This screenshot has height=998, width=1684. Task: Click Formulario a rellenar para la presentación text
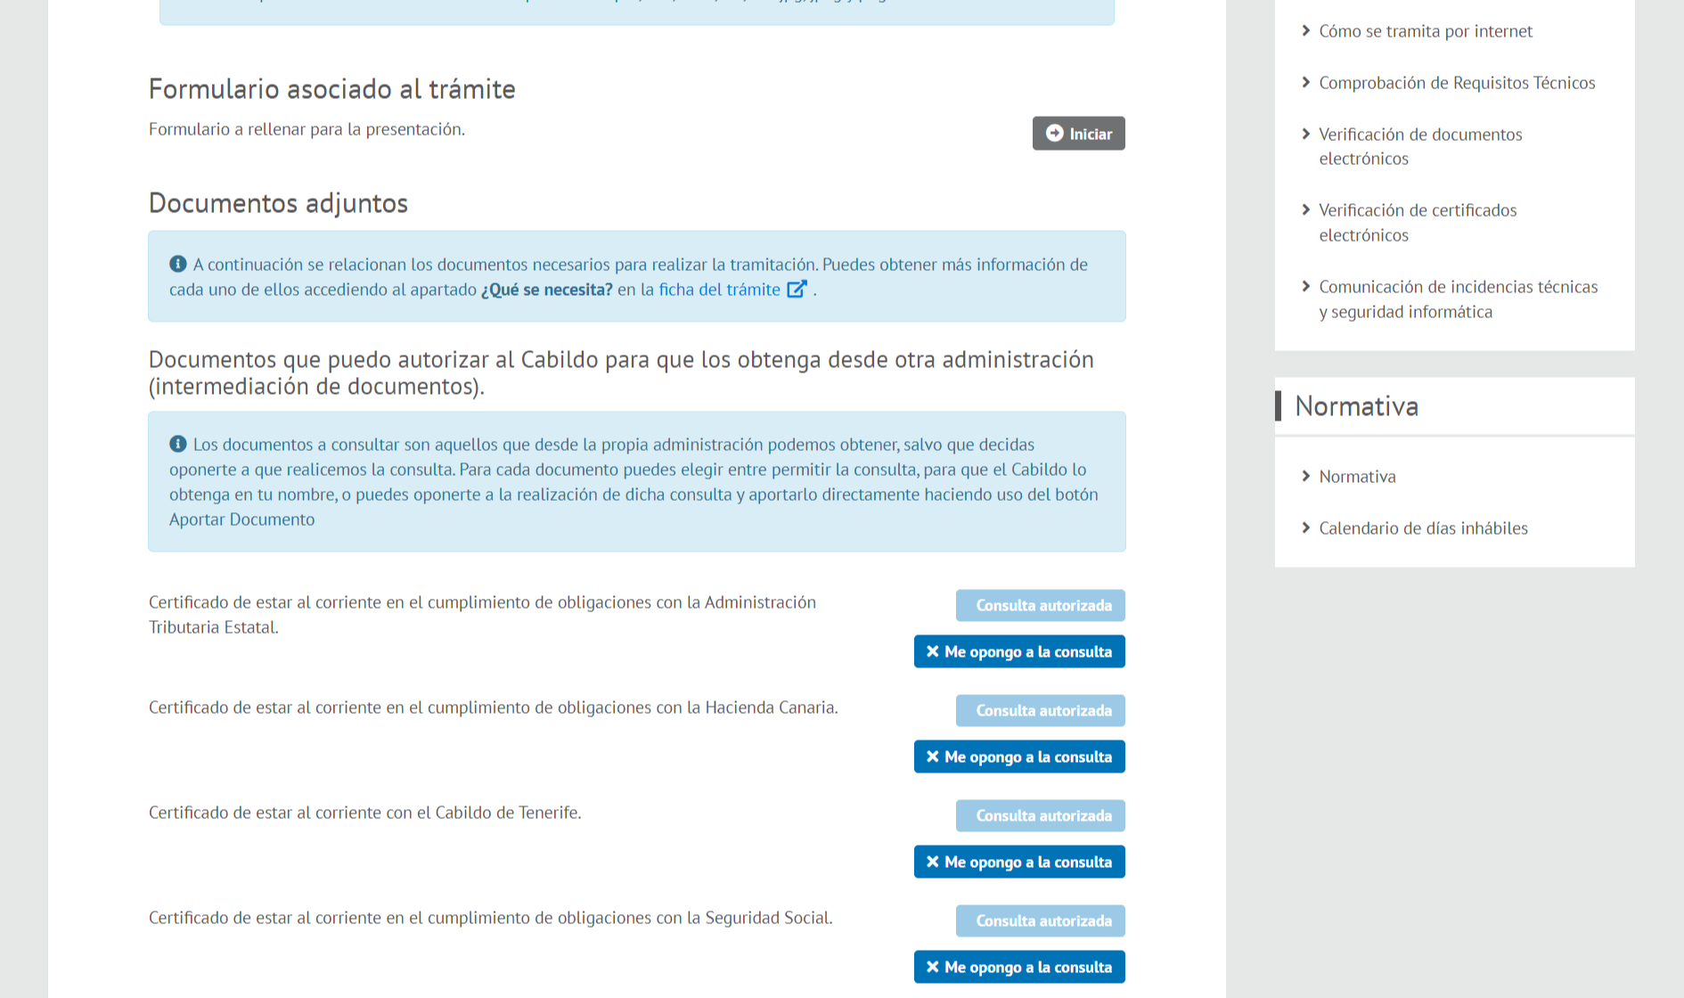pyautogui.click(x=307, y=129)
